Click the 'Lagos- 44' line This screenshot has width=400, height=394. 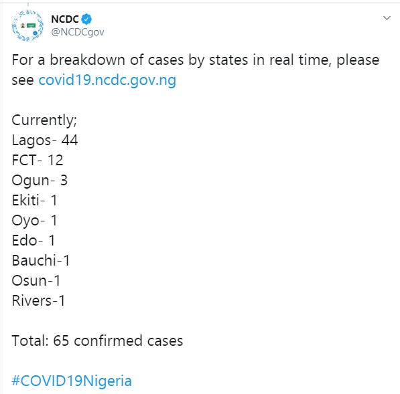pos(45,140)
